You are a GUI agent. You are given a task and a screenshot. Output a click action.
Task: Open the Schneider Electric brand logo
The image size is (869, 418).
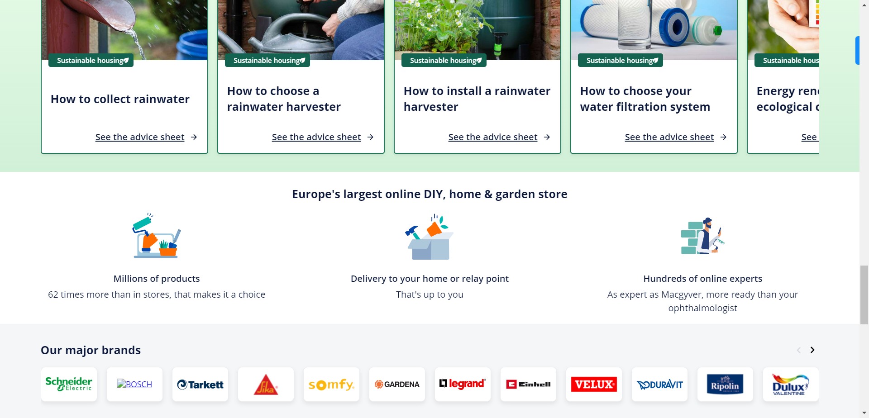click(69, 384)
